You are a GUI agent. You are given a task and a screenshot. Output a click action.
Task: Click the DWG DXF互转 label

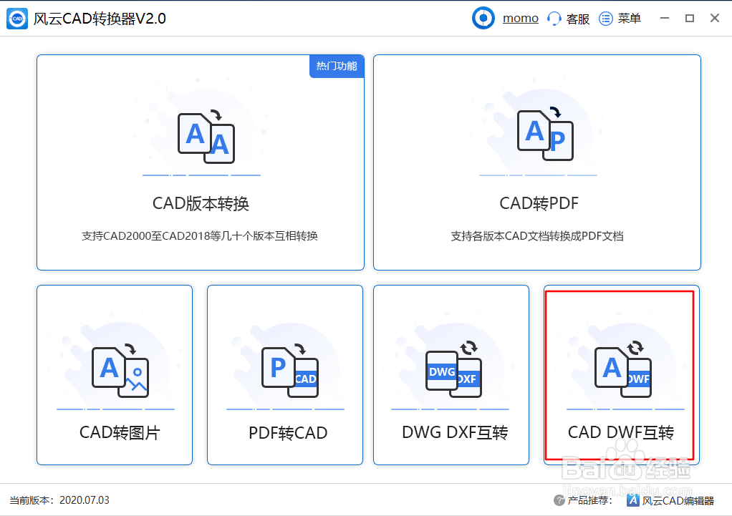pos(455,432)
